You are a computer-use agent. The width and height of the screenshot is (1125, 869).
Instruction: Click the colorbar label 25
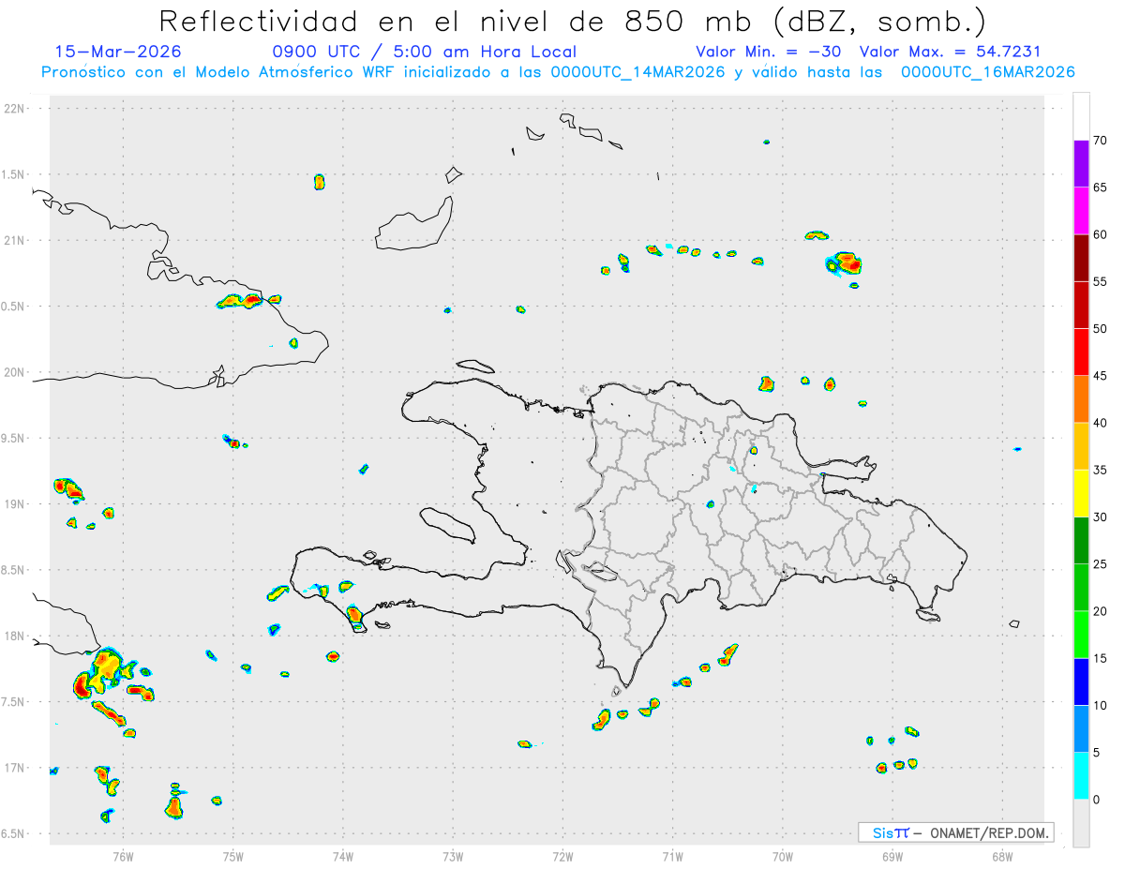click(1101, 564)
